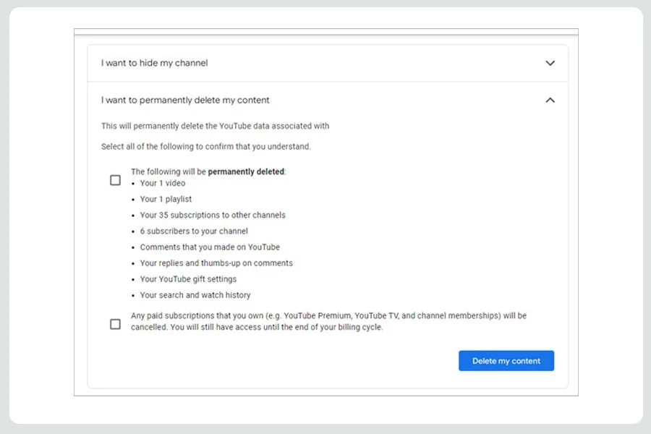Select the "Your 1 playlist" list item

point(166,199)
